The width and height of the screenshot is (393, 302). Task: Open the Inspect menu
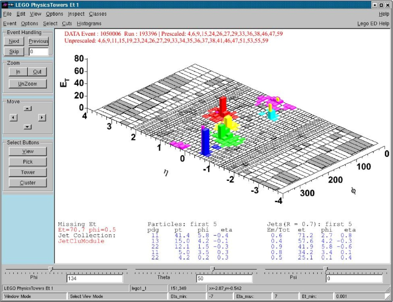[x=76, y=14]
